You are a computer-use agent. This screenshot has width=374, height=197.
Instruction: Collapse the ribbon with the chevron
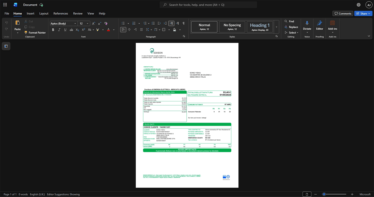coord(369,36)
